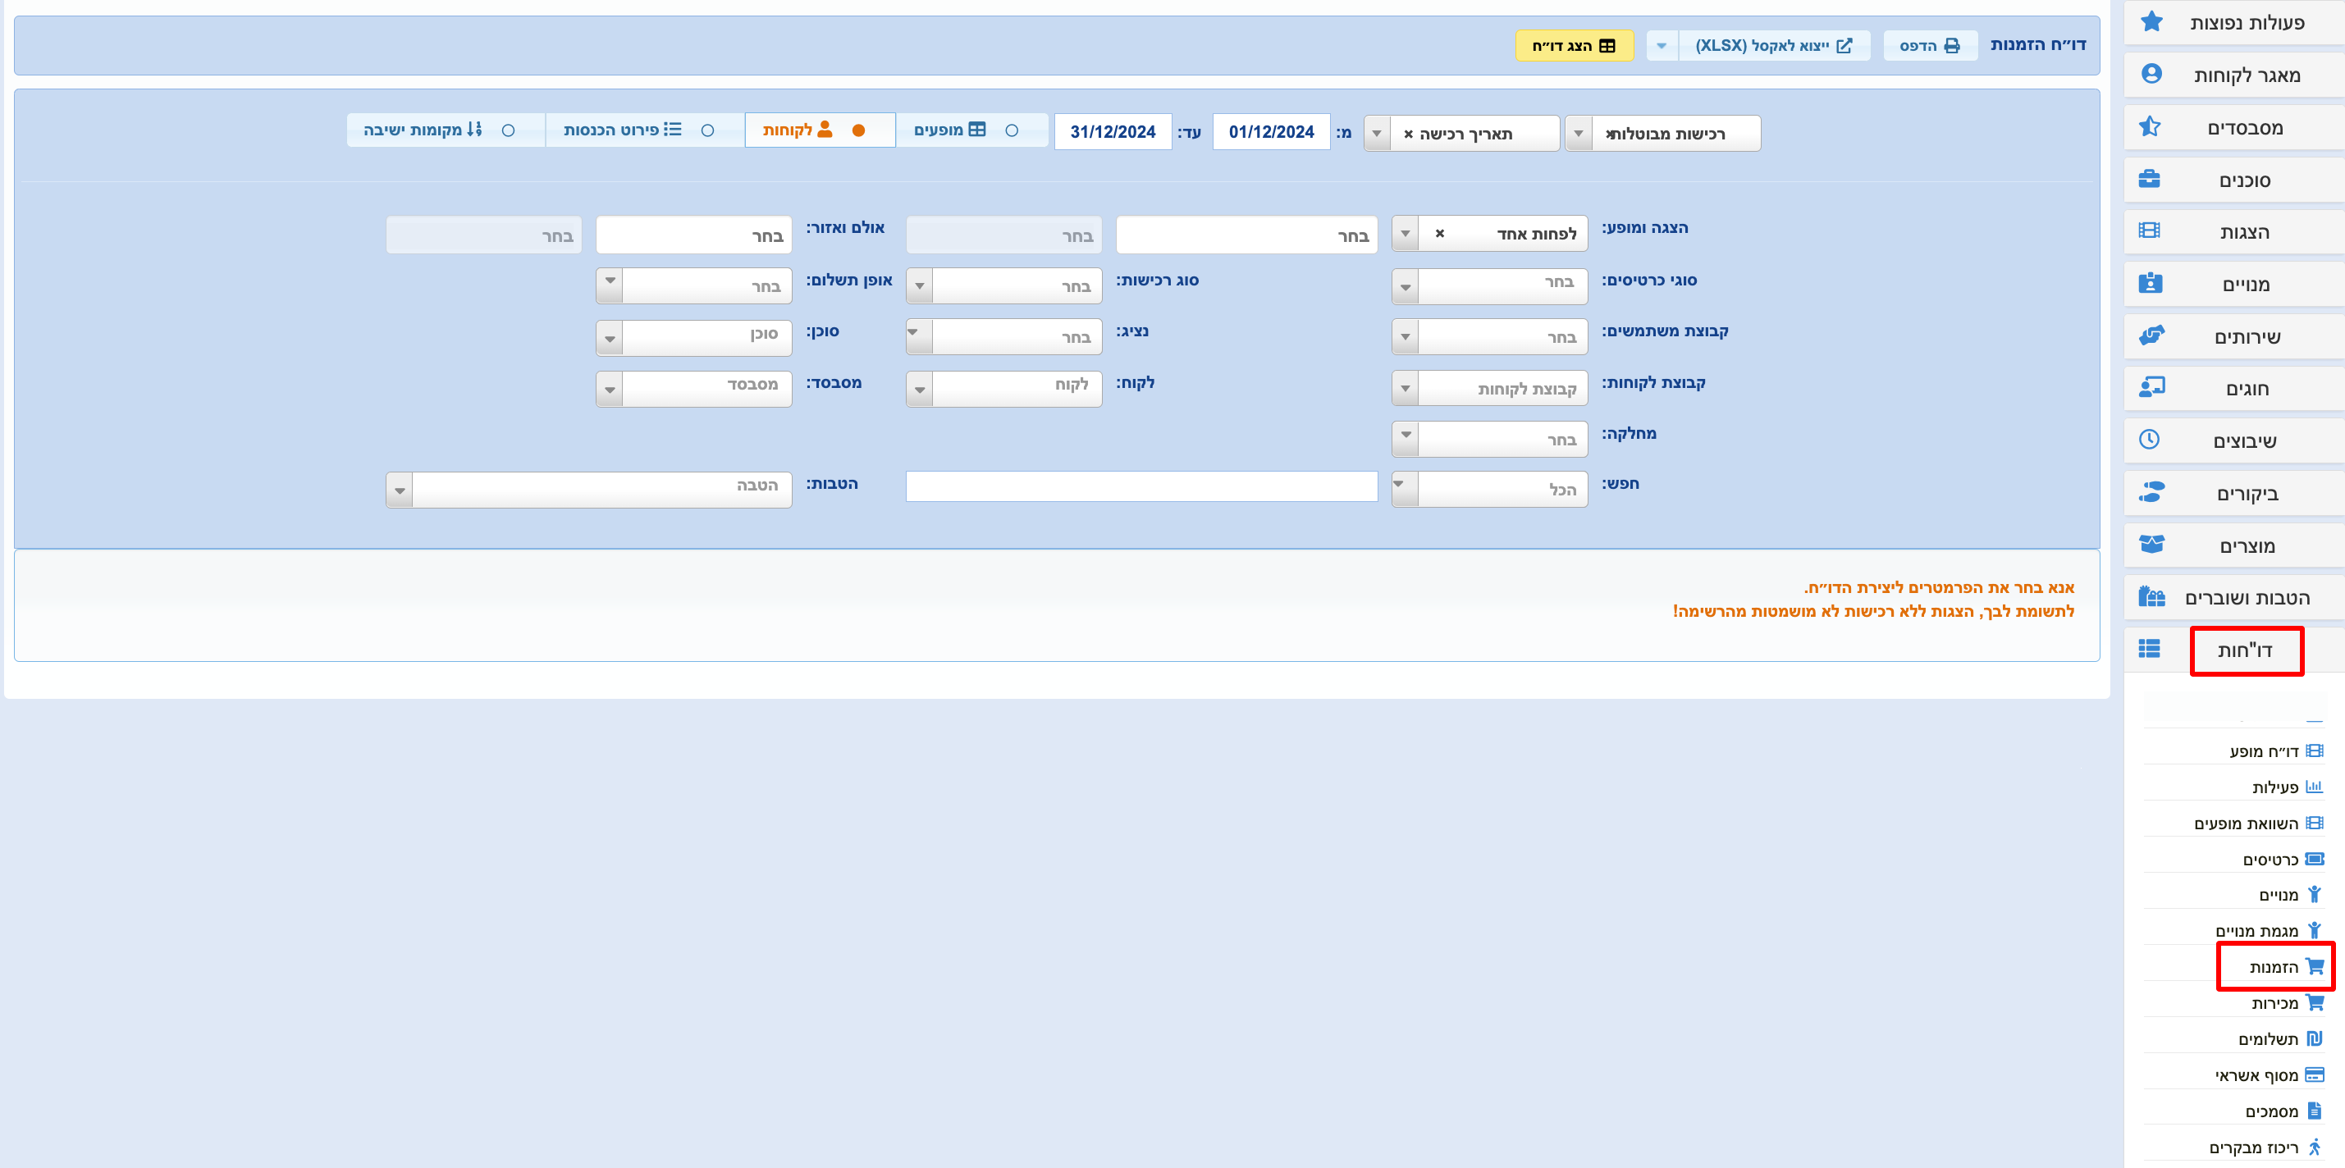Screen dimensions: 2345x1168
Task: Click the user icon beside מאגר לקוחות
Action: click(2151, 74)
